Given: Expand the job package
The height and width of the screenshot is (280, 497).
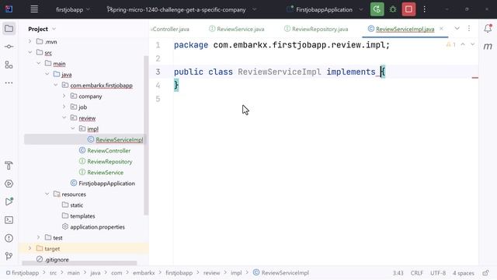Looking at the screenshot, I should click(x=64, y=107).
